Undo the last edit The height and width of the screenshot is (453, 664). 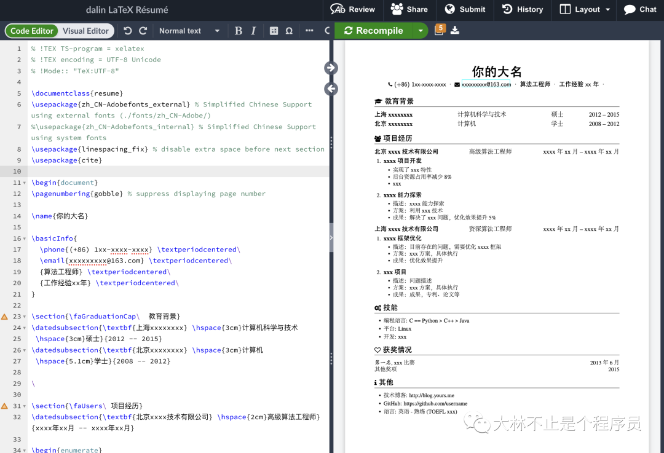(127, 31)
